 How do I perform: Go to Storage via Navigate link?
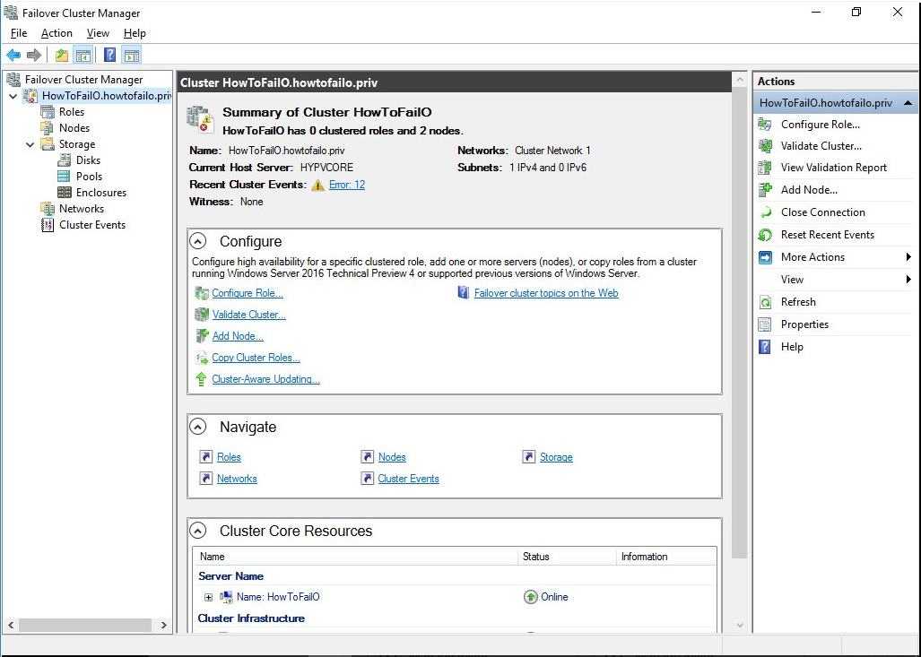tap(556, 457)
